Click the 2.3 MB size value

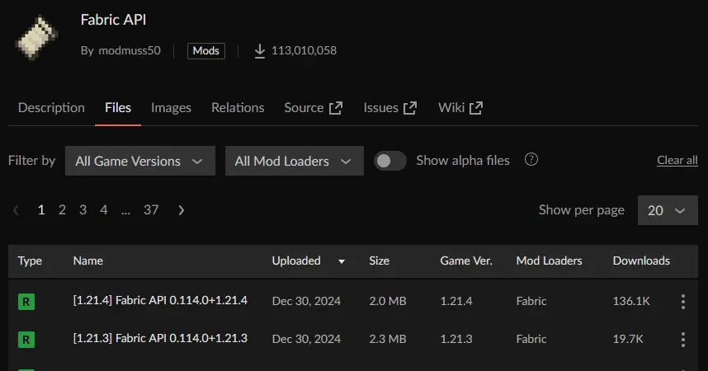(387, 339)
